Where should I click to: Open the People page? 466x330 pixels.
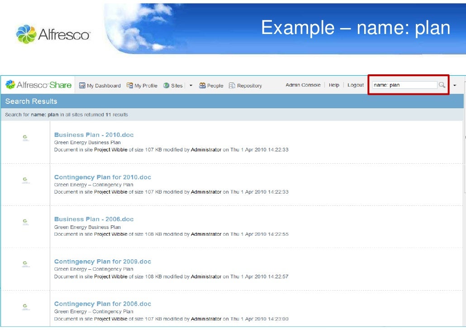click(215, 86)
